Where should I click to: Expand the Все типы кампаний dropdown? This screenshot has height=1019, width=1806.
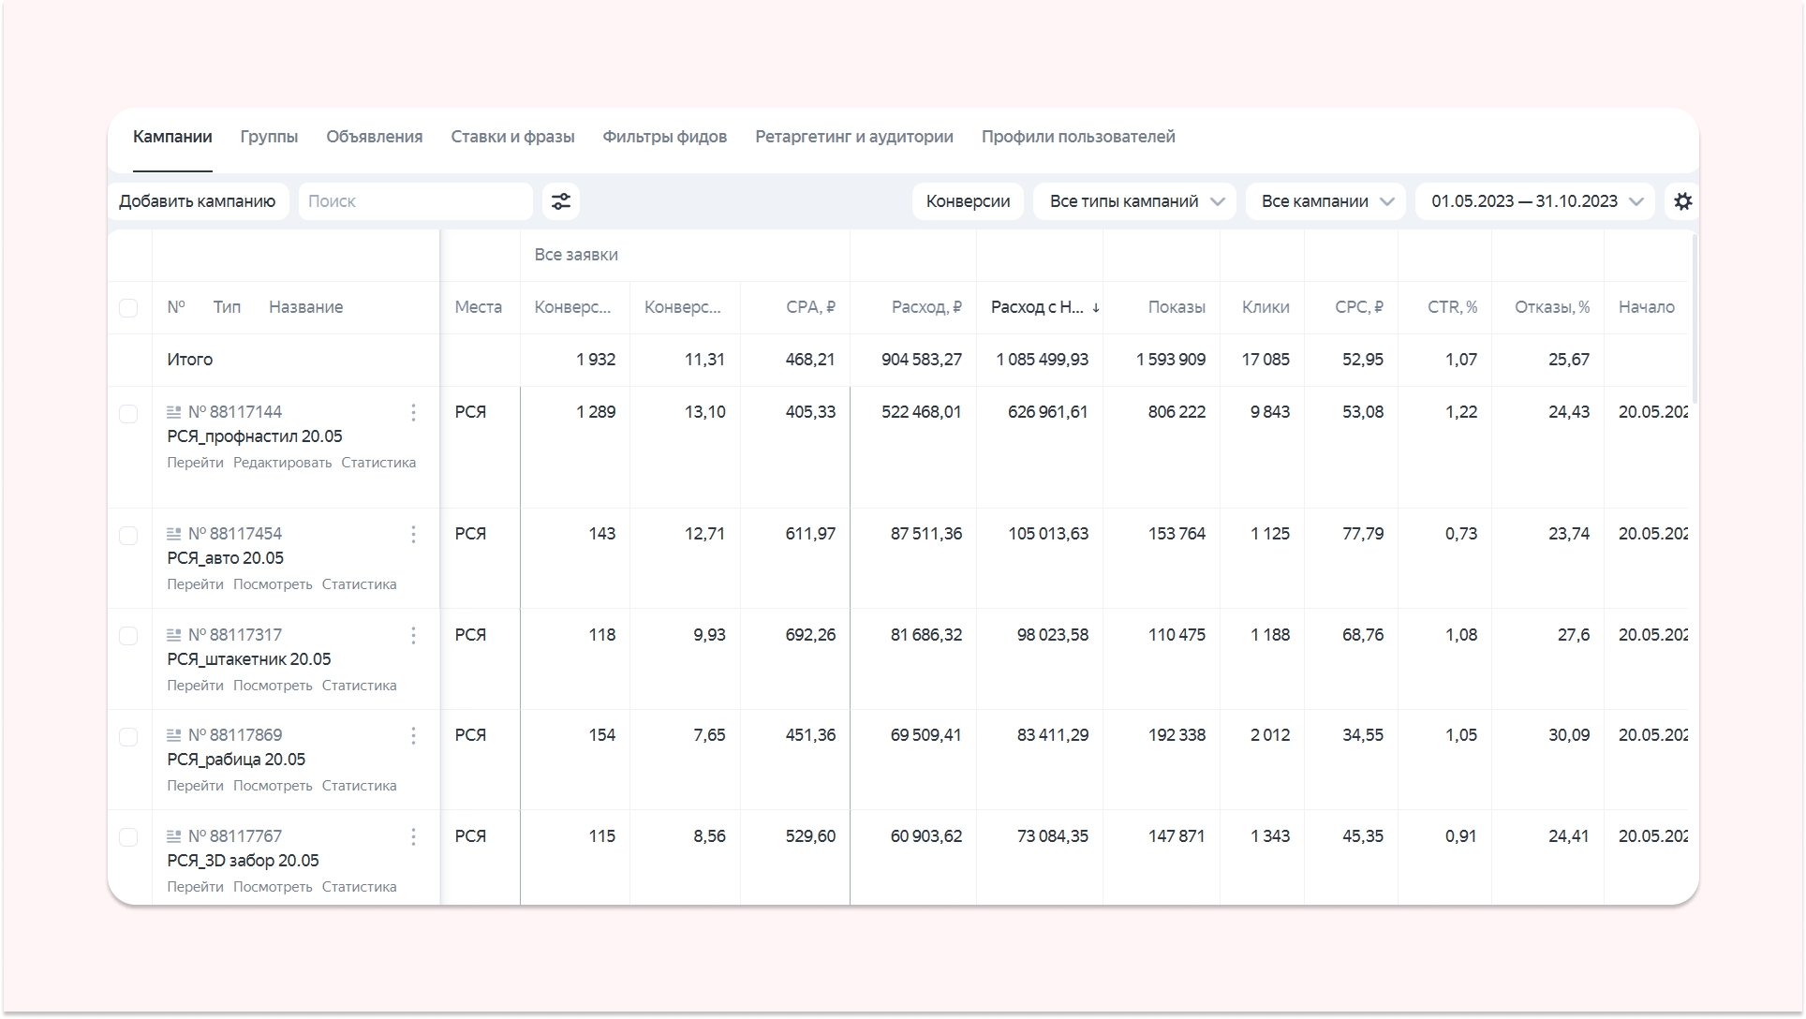tap(1134, 201)
